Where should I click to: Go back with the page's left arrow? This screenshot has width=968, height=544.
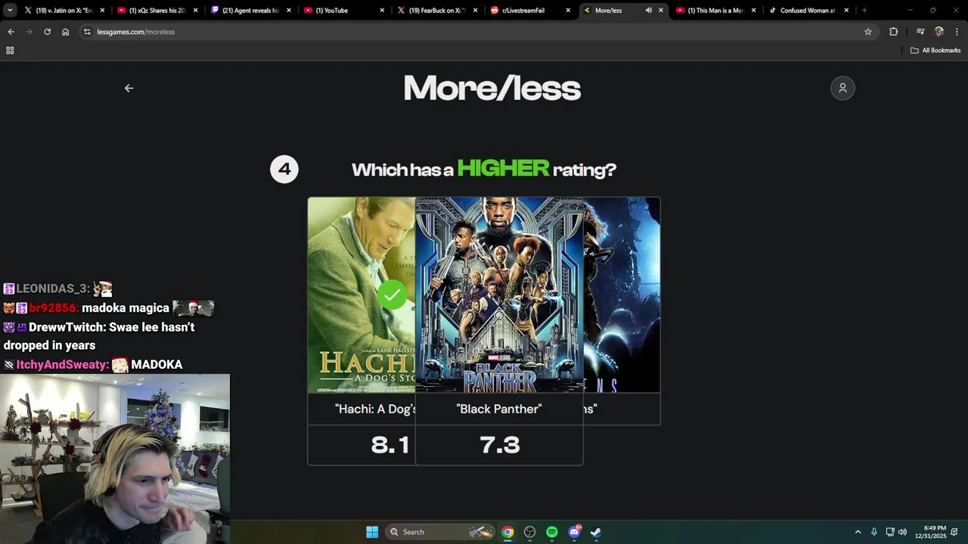[129, 88]
